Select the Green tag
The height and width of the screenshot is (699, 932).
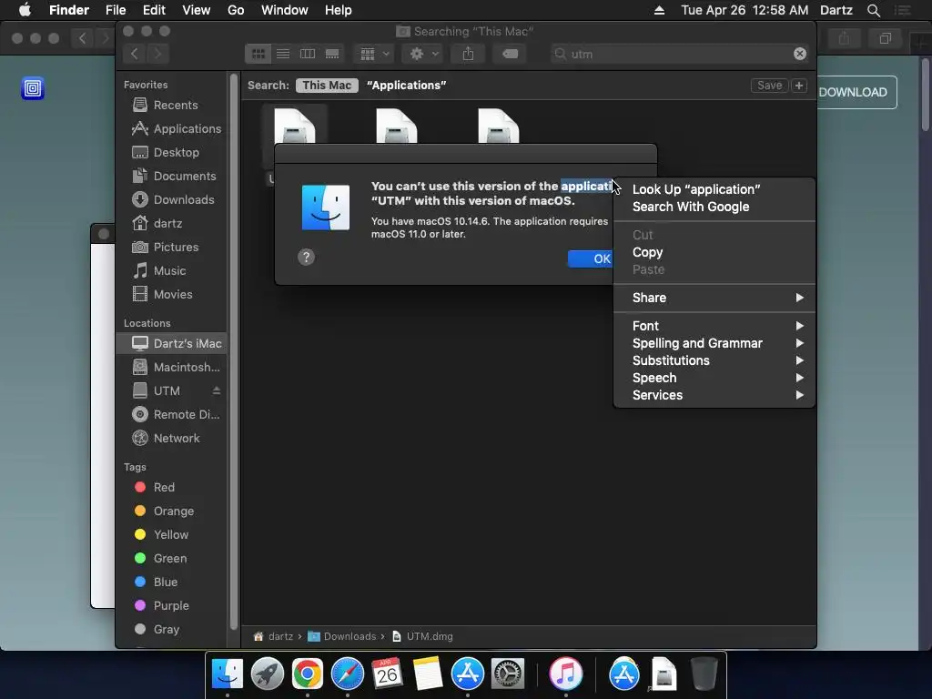(x=172, y=559)
